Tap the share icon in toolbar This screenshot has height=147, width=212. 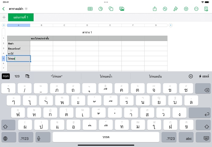pyautogui.click(x=155, y=9)
